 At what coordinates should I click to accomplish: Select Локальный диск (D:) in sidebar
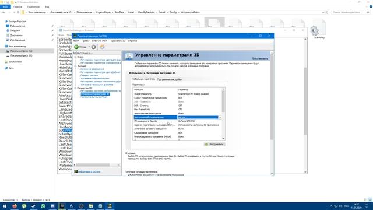pyautogui.click(x=21, y=55)
